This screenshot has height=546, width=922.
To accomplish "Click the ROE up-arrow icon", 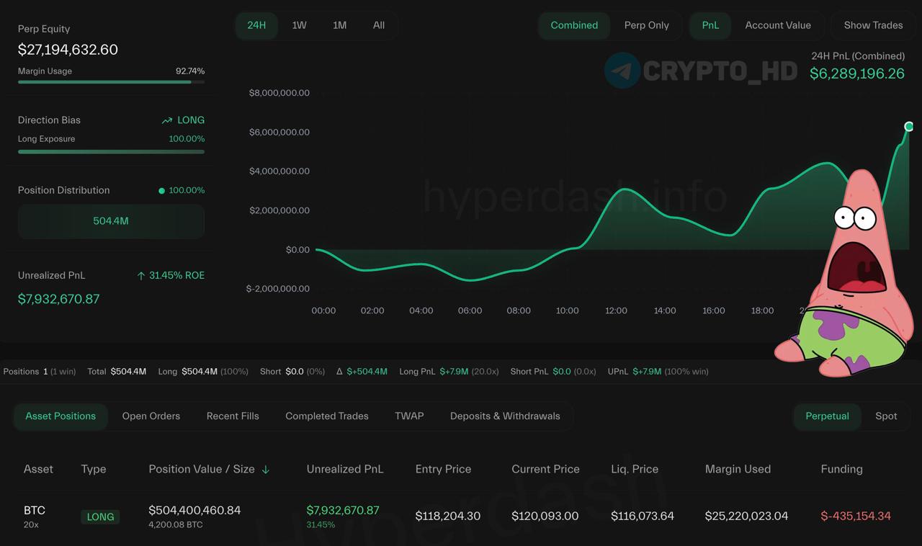I will pyautogui.click(x=141, y=276).
